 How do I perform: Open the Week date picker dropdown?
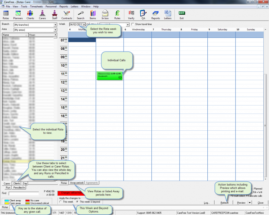(x=84, y=25)
